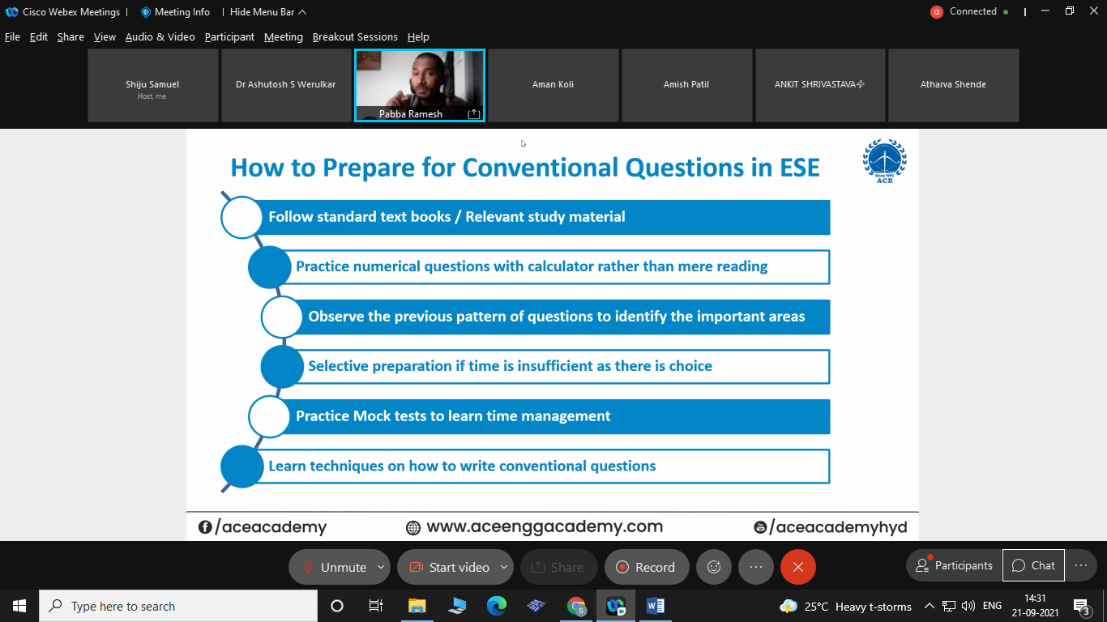The width and height of the screenshot is (1107, 622).
Task: Select Pabba Ramesh video thumbnail
Action: pyautogui.click(x=419, y=85)
